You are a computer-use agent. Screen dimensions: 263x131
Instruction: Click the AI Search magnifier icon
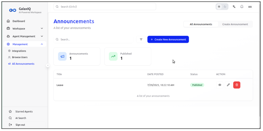click(10, 118)
